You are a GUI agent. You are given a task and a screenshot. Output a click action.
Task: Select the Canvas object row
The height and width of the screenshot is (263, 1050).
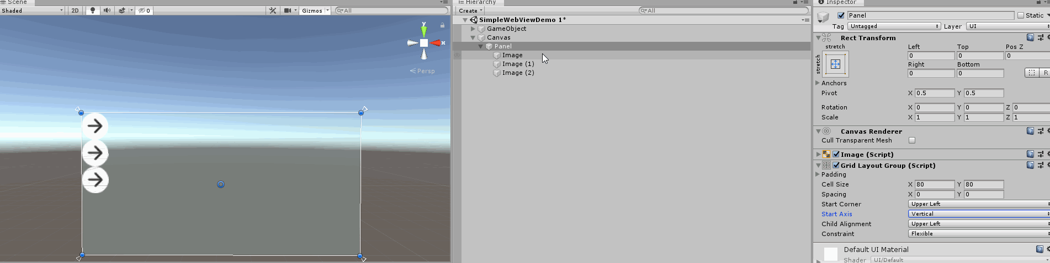click(631, 37)
